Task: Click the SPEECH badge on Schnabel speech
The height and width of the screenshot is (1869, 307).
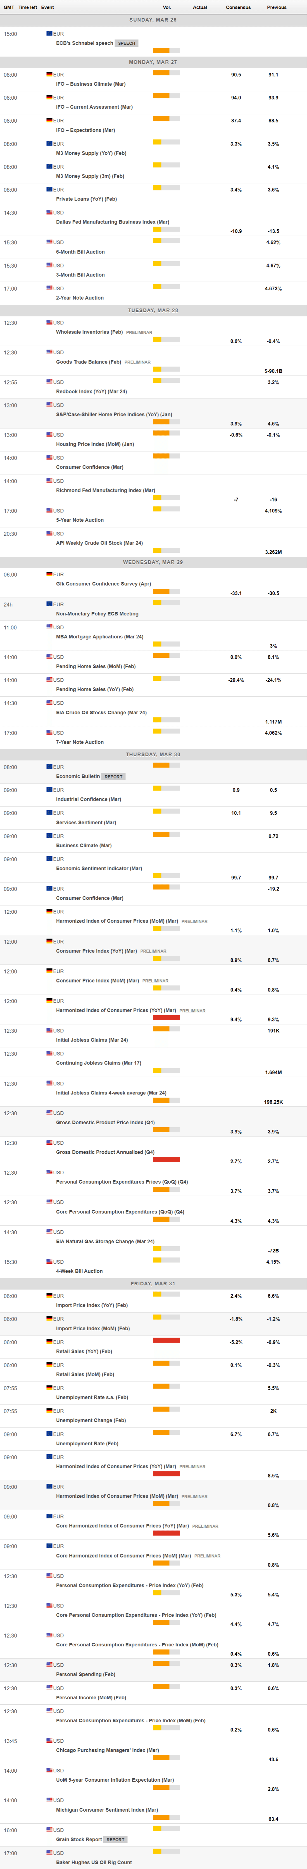Action: click(x=127, y=43)
